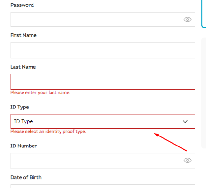Image resolution: width=206 pixels, height=188 pixels.
Task: Open the Date of Birth field
Action: [103, 186]
